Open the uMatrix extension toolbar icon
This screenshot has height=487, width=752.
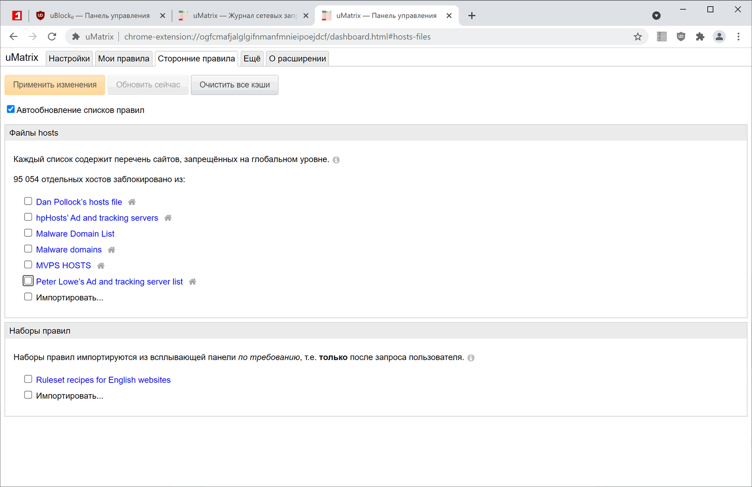click(x=662, y=37)
